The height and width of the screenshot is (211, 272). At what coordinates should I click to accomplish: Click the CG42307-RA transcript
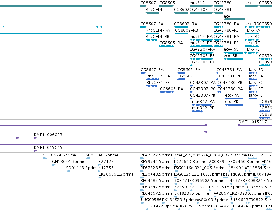201,53
